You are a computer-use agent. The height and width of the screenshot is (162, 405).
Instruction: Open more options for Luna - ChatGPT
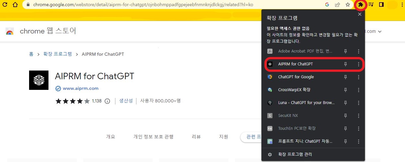[x=358, y=103]
